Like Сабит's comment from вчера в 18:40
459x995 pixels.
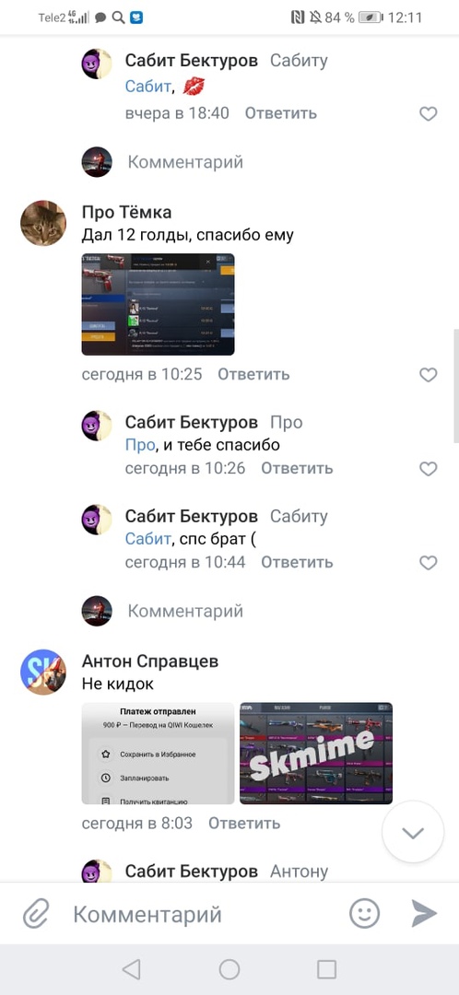point(429,113)
